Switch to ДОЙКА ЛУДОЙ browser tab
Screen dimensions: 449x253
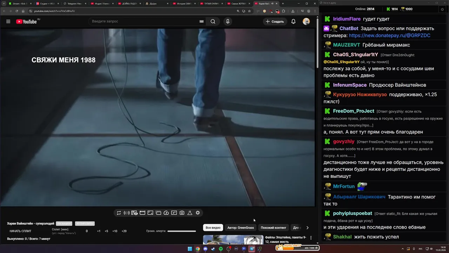pyautogui.click(x=129, y=4)
